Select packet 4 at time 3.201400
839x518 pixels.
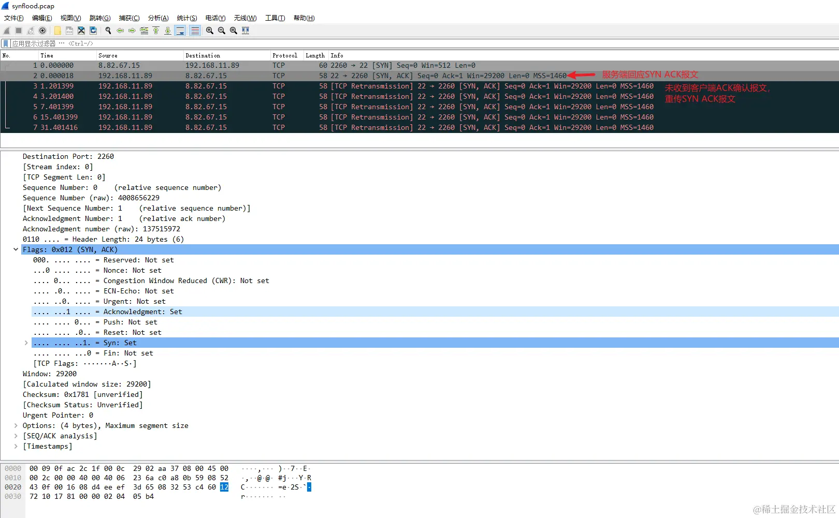tap(419, 96)
